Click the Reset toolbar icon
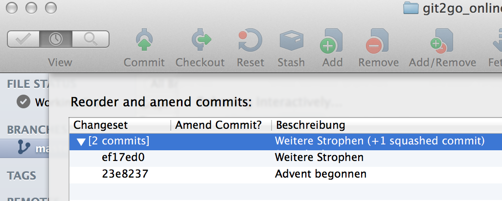The width and height of the screenshot is (502, 201). (251, 40)
